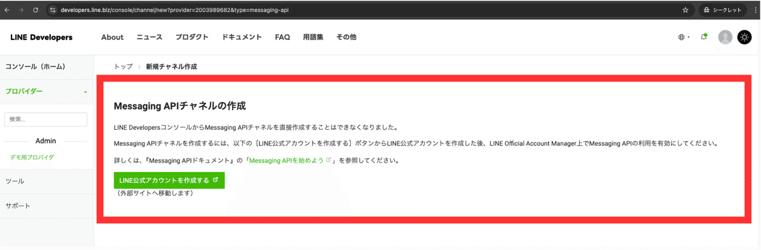Click the トップ breadcrumb link
761x250 pixels.
[x=123, y=66]
